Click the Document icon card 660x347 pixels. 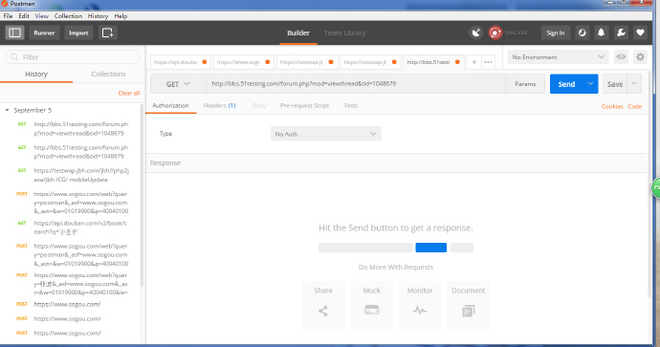[469, 305]
